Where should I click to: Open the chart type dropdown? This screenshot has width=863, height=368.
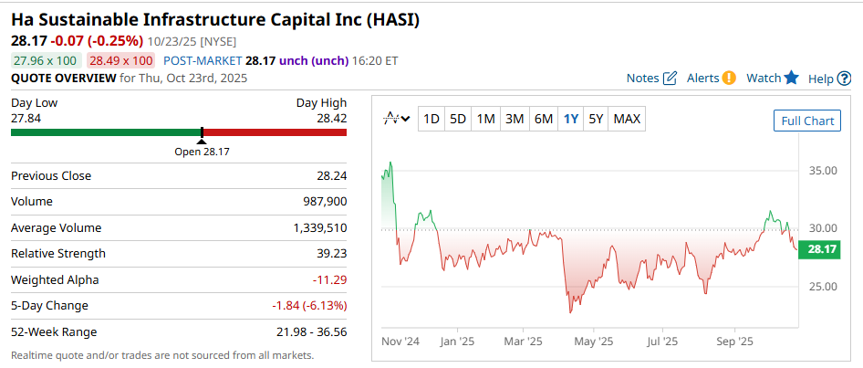(x=398, y=119)
